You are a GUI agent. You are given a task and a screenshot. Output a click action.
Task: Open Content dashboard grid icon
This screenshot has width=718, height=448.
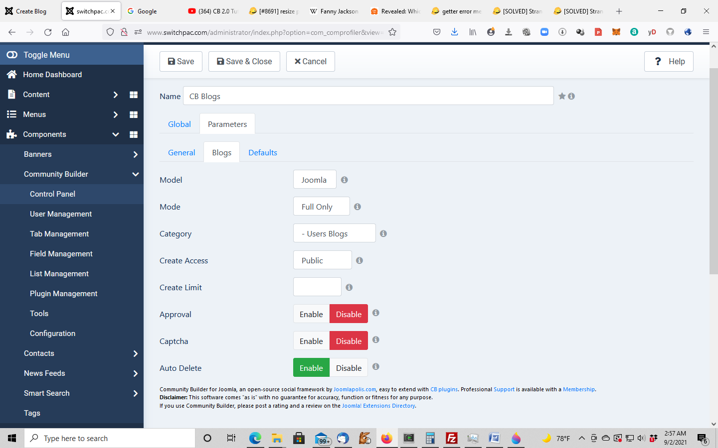click(134, 95)
